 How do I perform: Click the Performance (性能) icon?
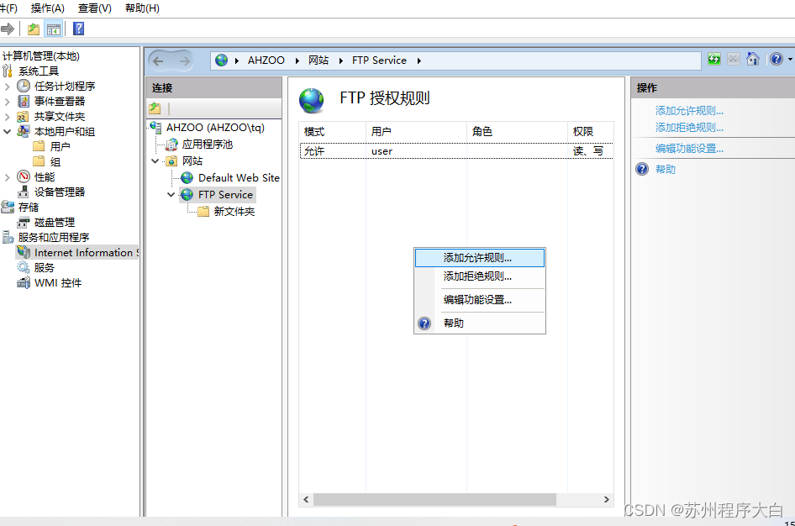pos(24,176)
